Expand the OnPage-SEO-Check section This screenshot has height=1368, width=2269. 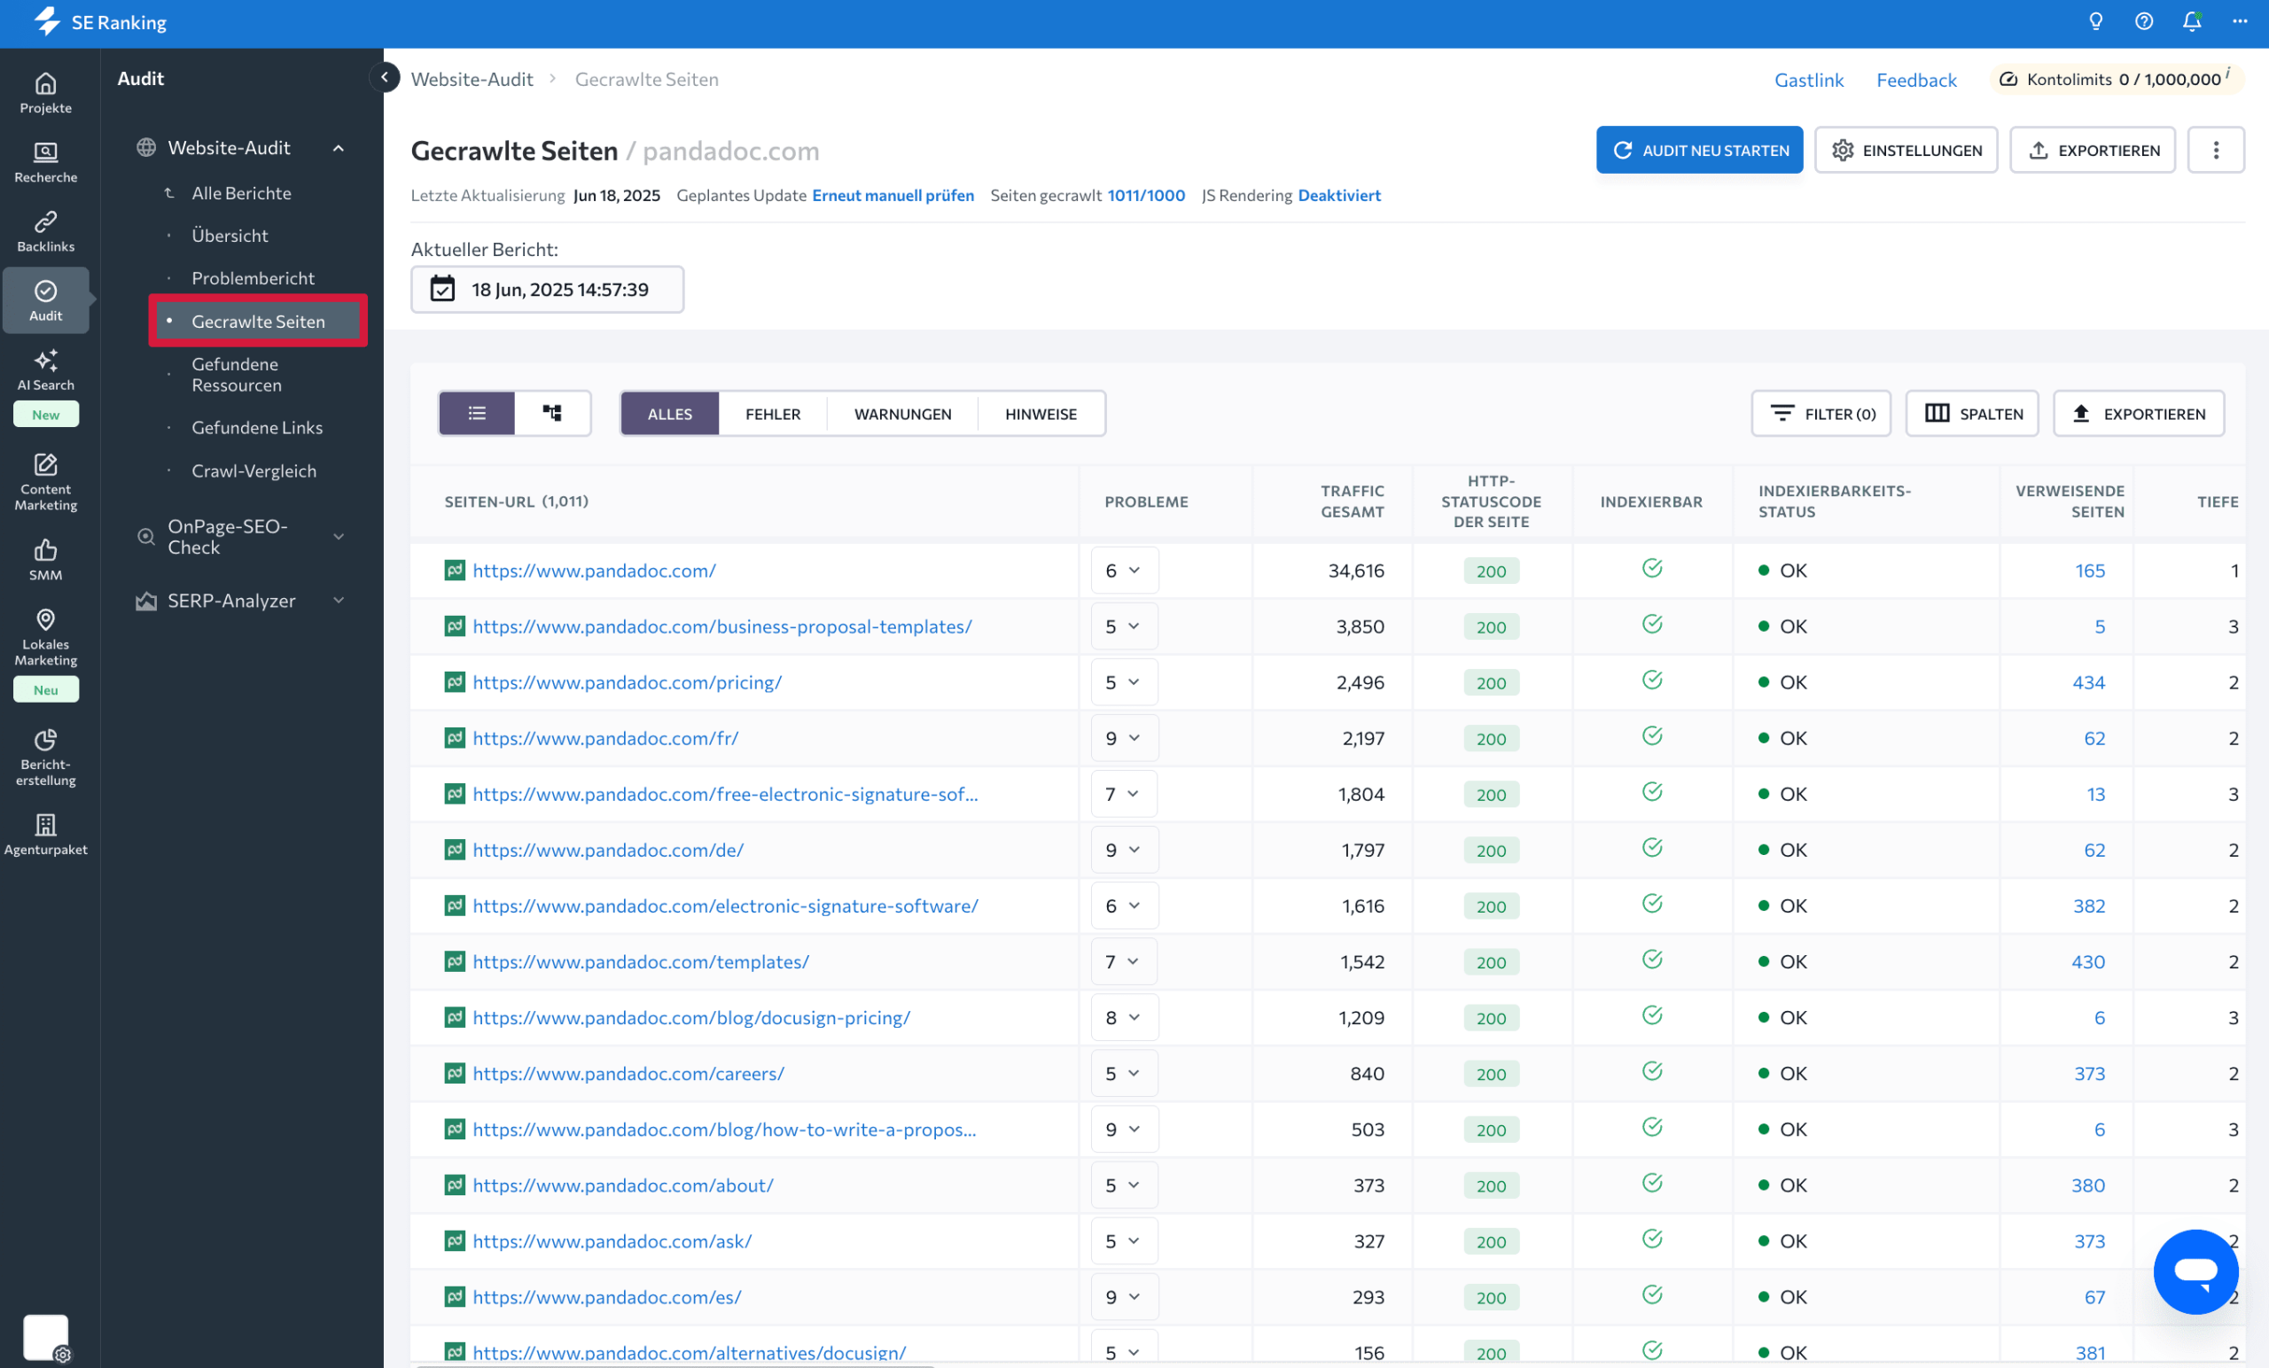pos(339,537)
